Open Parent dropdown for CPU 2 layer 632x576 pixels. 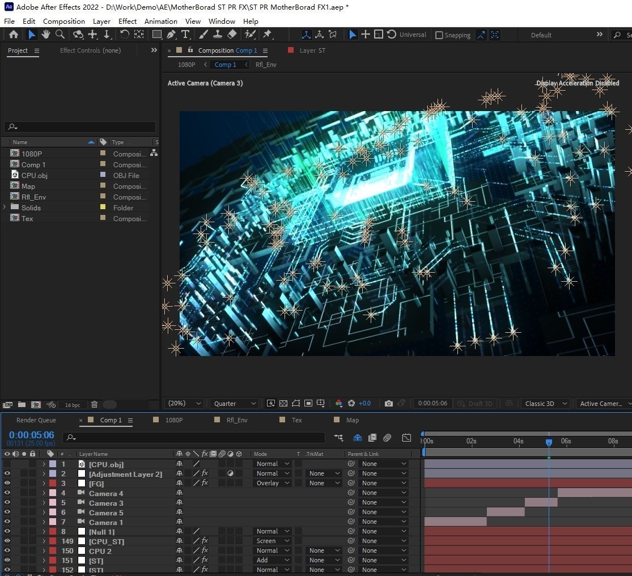pyautogui.click(x=383, y=550)
